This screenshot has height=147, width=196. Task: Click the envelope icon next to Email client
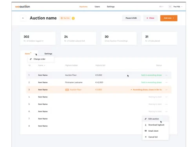tap(145, 131)
